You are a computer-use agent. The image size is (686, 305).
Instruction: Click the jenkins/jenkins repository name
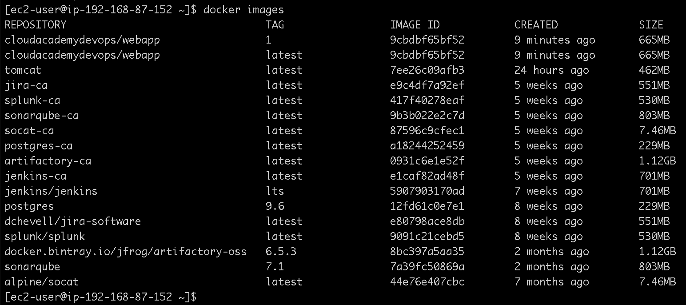pos(51,191)
